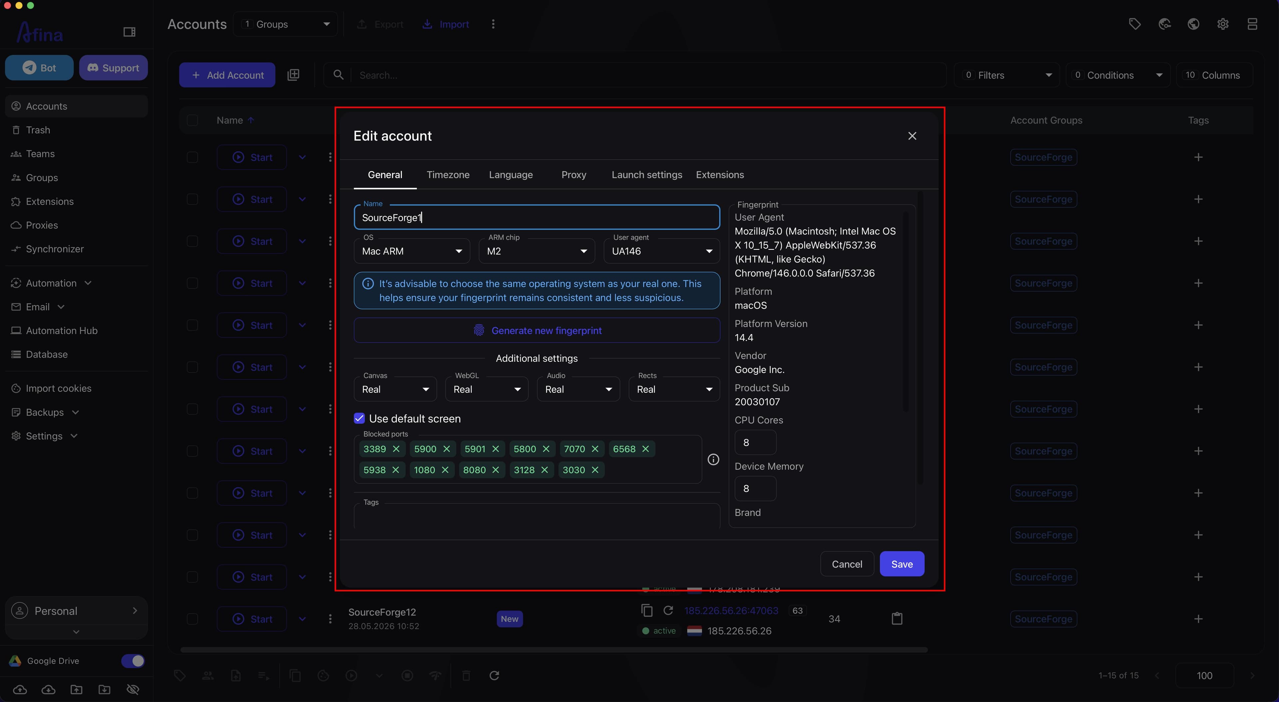The width and height of the screenshot is (1279, 702).
Task: Uncheck Use default screen checkbox
Action: point(359,419)
